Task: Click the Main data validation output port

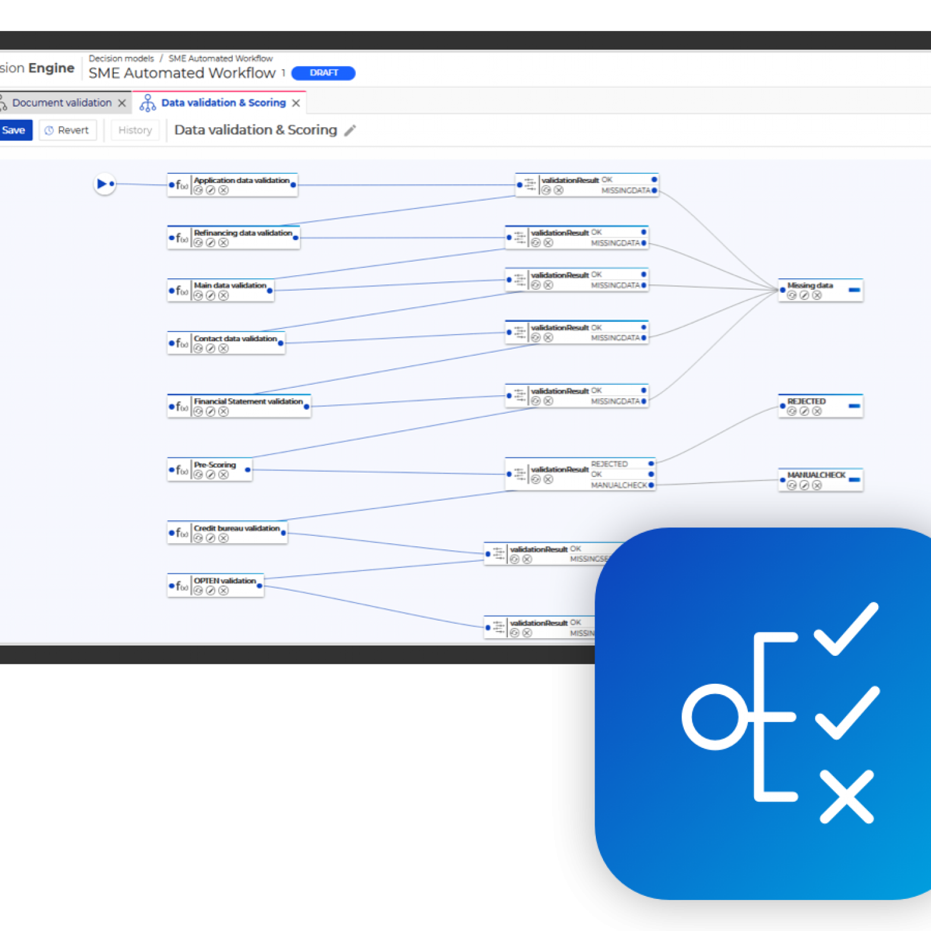Action: pyautogui.click(x=270, y=291)
